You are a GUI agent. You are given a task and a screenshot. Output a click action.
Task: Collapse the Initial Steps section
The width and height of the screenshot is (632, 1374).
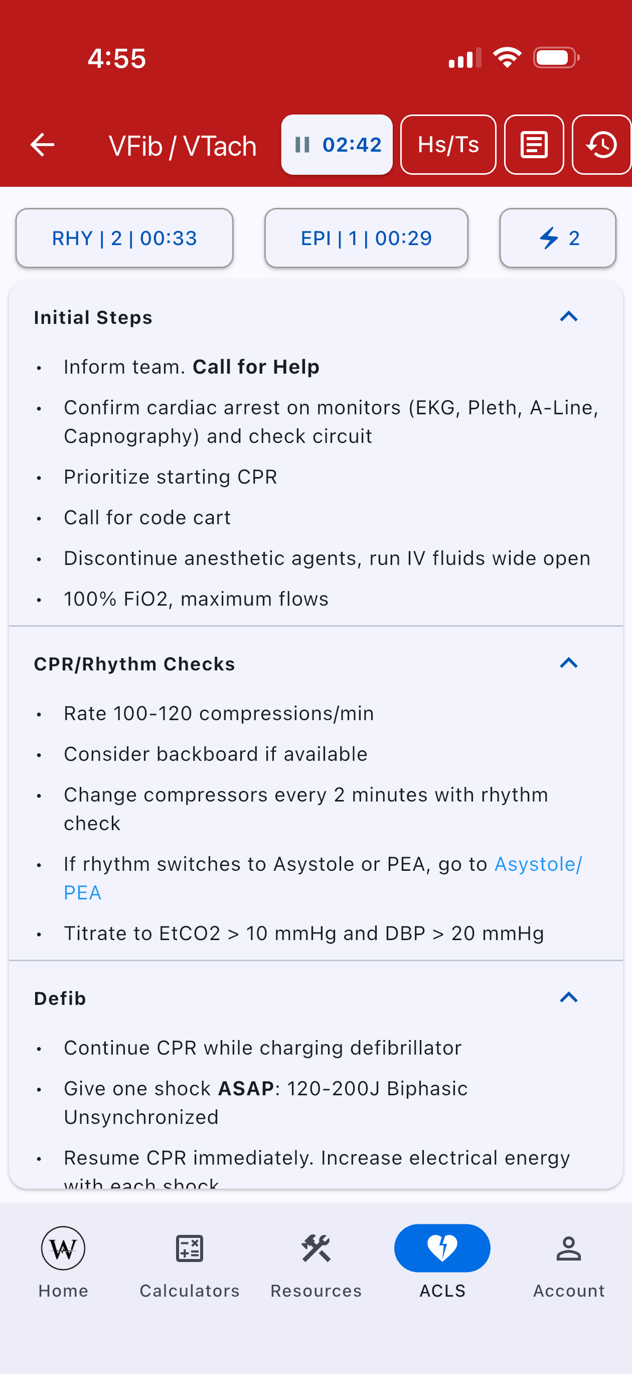click(x=569, y=317)
